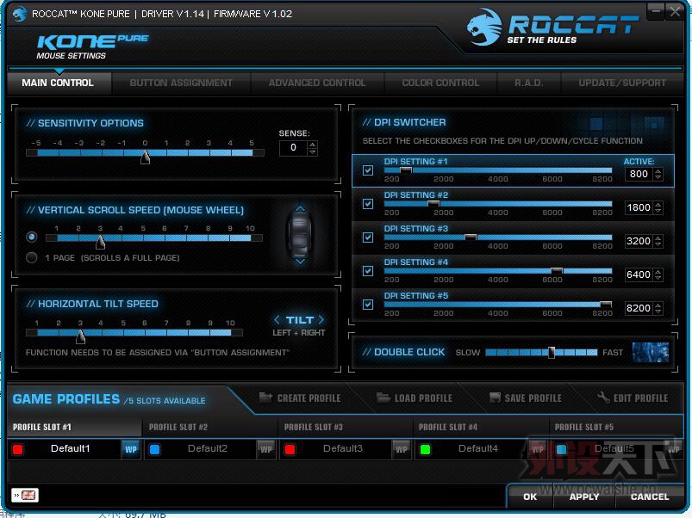
Task: Disable DPI Setting #5 checkbox
Action: pyautogui.click(x=368, y=305)
